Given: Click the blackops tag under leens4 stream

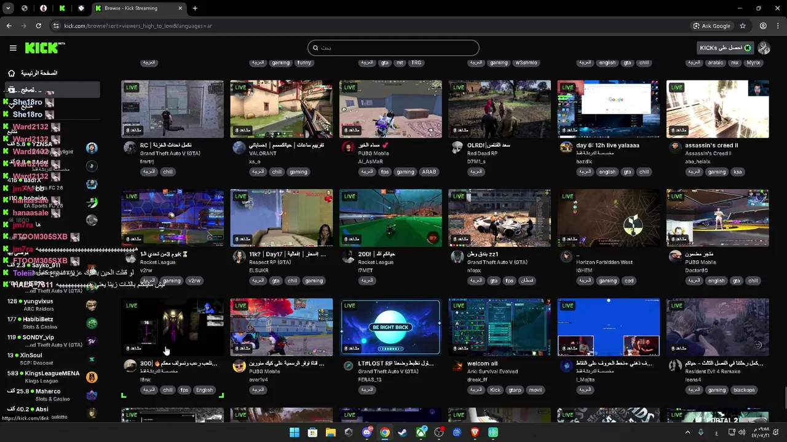Looking at the screenshot, I should [x=744, y=390].
